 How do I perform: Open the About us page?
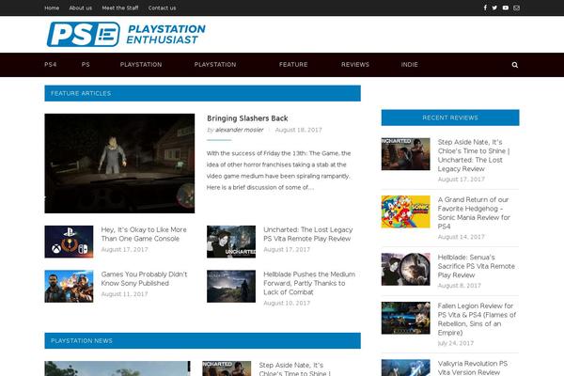[x=81, y=8]
